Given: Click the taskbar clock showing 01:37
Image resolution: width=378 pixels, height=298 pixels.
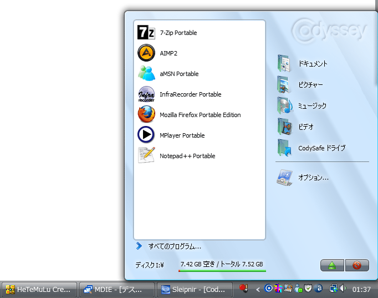Looking at the screenshot, I should 361,289.
